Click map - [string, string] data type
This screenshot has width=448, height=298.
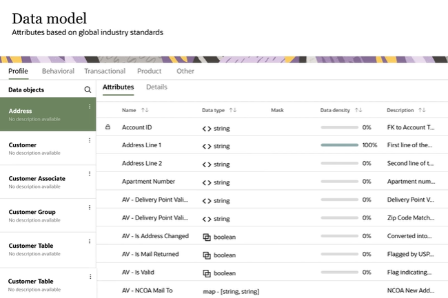(231, 291)
